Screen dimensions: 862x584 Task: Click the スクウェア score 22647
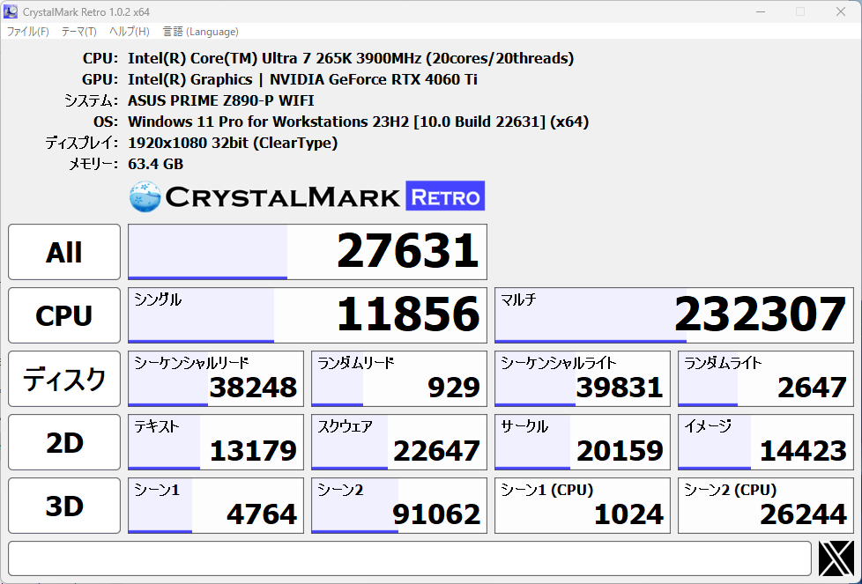[399, 442]
